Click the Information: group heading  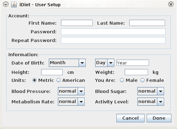click(x=23, y=54)
